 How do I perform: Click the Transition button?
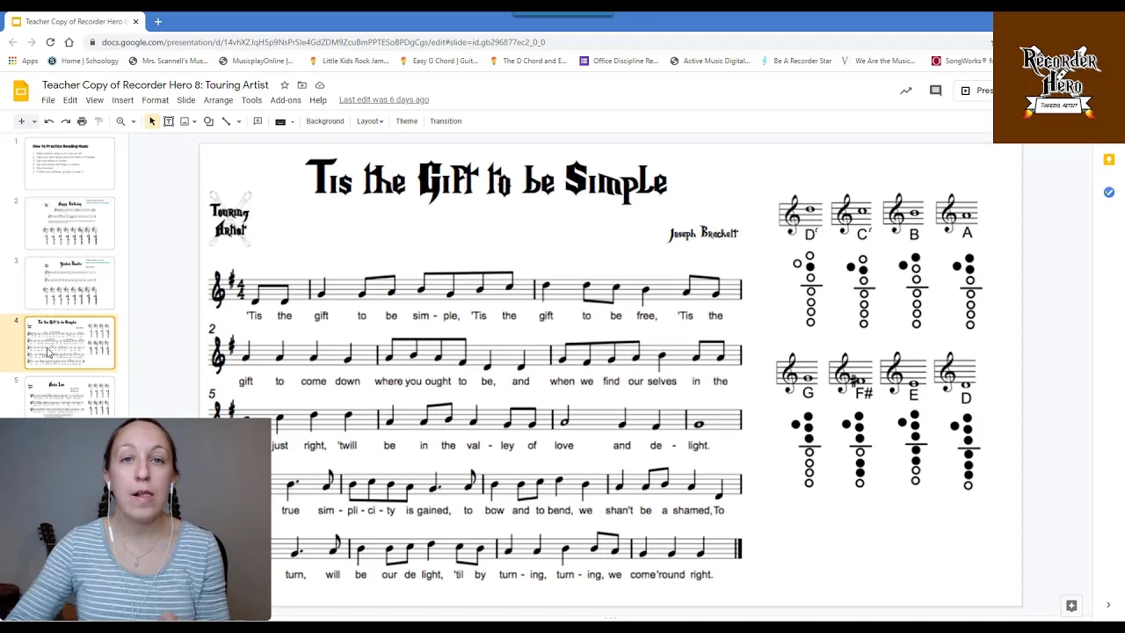pos(446,121)
